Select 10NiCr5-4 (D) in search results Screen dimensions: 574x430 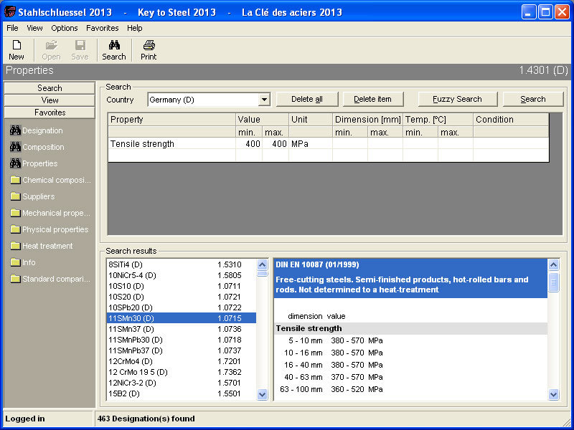point(182,275)
